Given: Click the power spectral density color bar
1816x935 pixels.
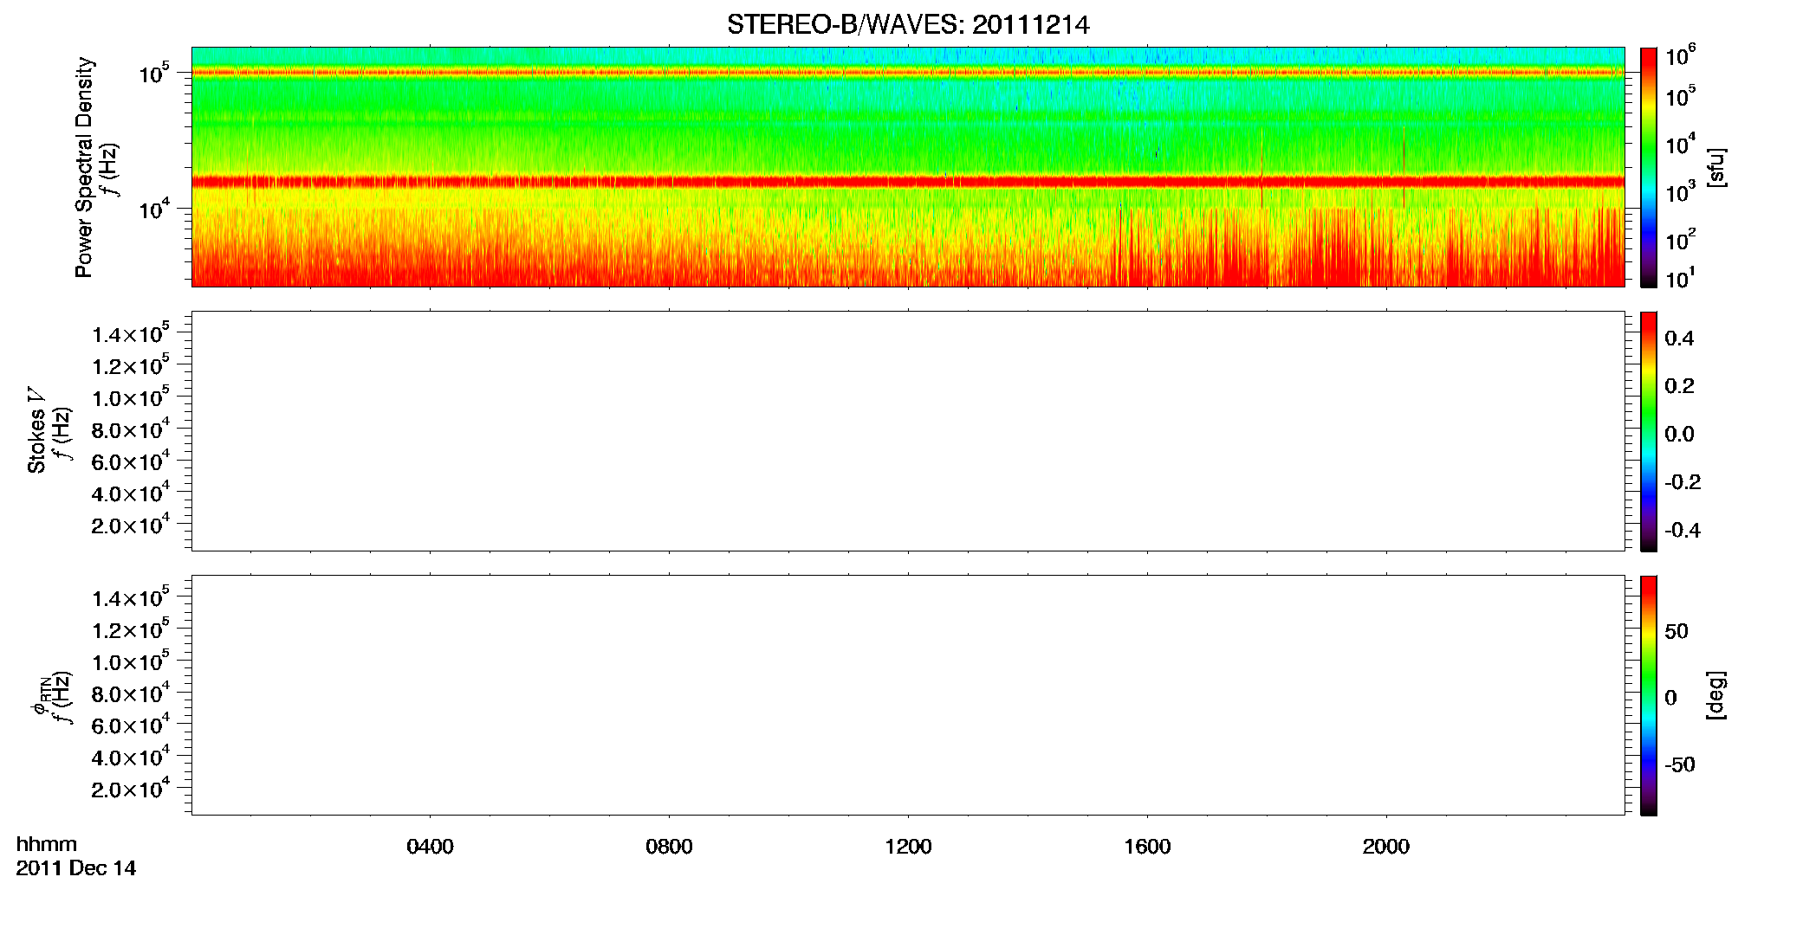Looking at the screenshot, I should [x=1648, y=167].
